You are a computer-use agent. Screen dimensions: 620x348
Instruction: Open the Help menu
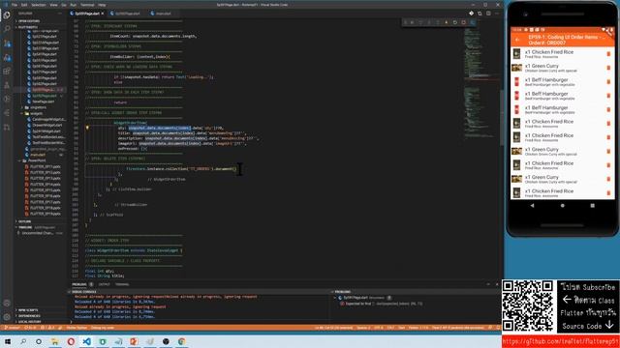coord(102,5)
